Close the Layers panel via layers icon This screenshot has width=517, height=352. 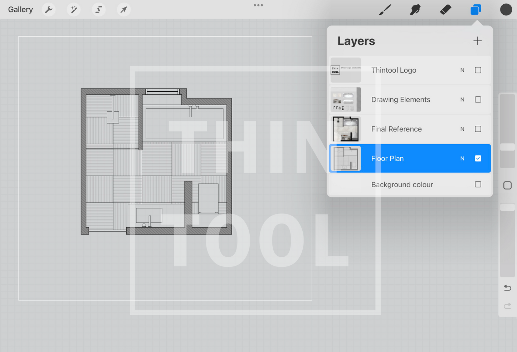point(475,10)
